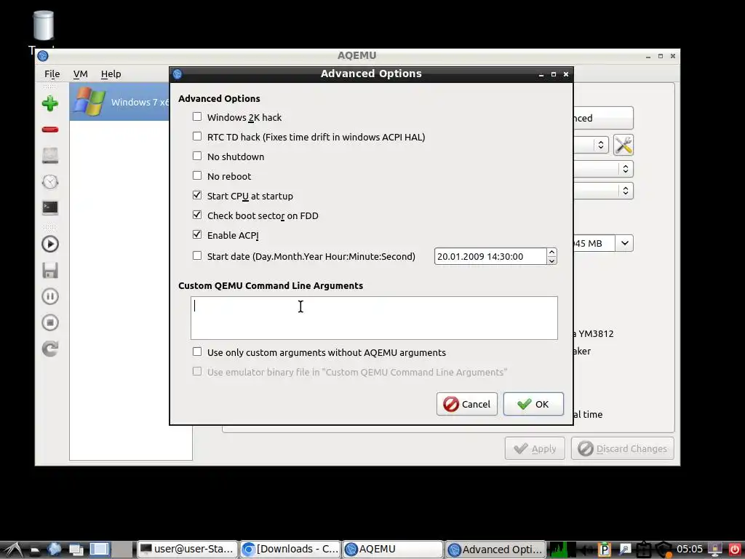Screen dimensions: 745x559
Task: Stop the VM with the stop icon
Action: 50,322
